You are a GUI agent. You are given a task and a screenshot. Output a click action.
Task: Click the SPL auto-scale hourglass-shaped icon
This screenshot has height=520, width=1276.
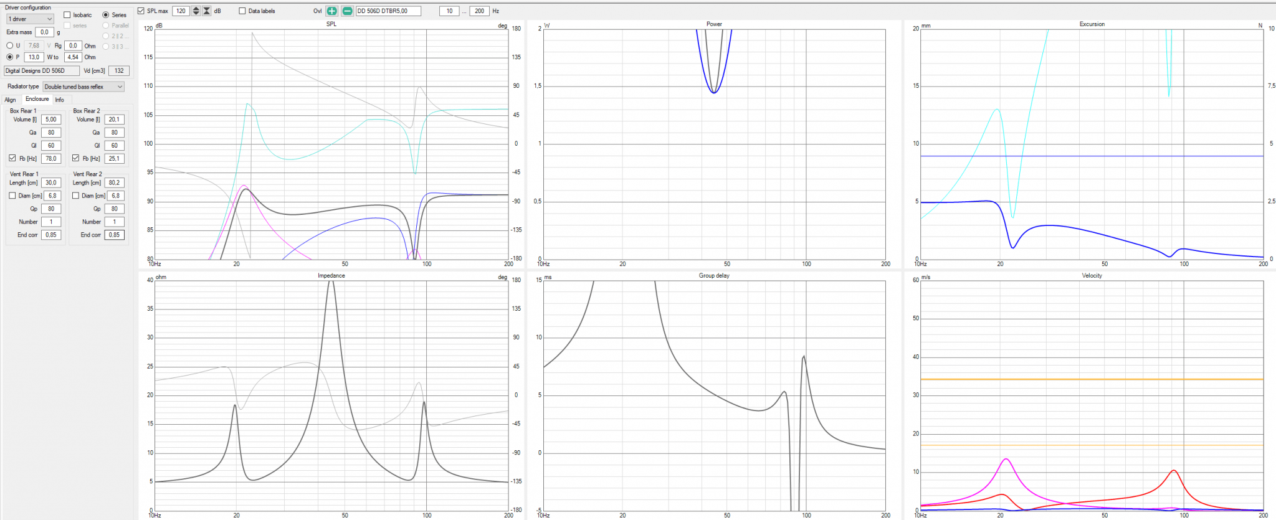pos(207,11)
